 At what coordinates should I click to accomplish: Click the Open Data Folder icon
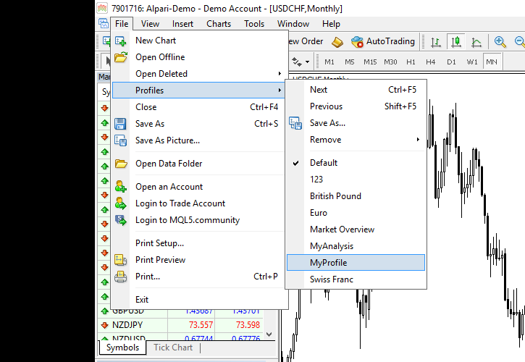tap(120, 164)
